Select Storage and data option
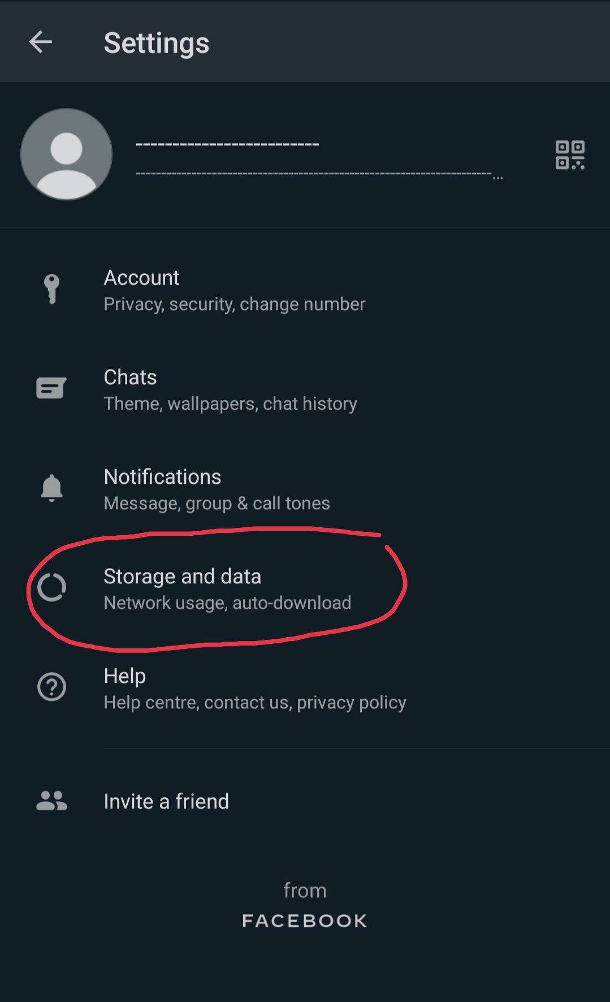610x1002 pixels. pos(182,577)
